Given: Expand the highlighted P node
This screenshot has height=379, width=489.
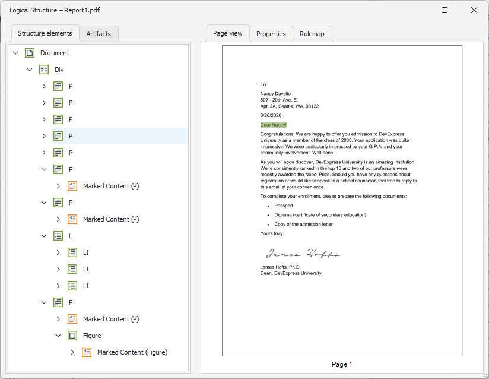Looking at the screenshot, I should pyautogui.click(x=44, y=136).
